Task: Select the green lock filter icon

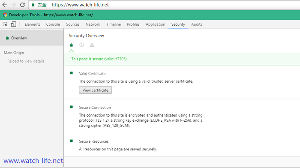Action: (x=72, y=45)
